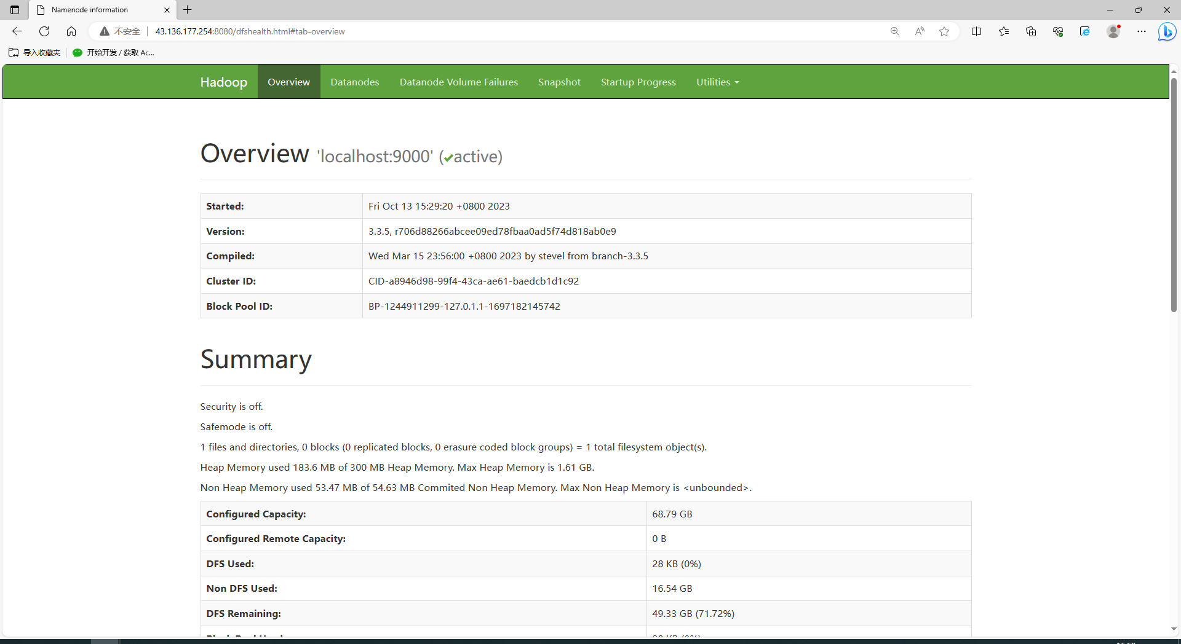The height and width of the screenshot is (644, 1181).
Task: Open the import favorites bookmark
Action: 34,53
